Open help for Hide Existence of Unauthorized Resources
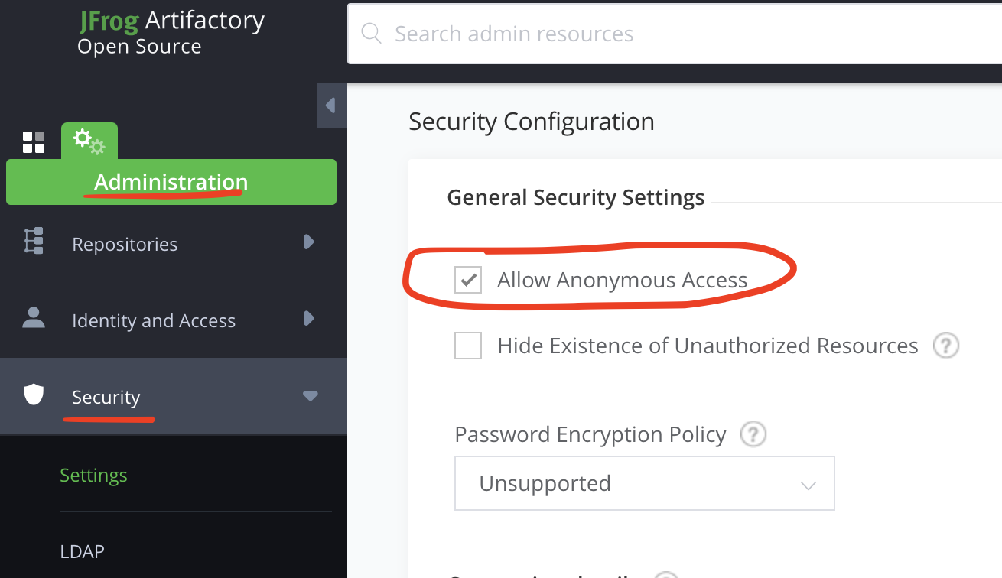This screenshot has width=1002, height=578. tap(946, 346)
